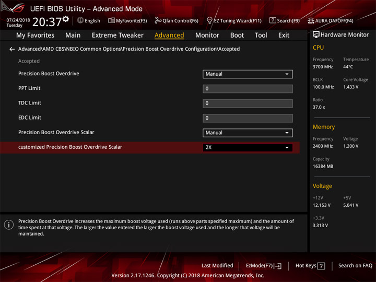Click Core Voltage value 1.433 V
This screenshot has width=376, height=282.
point(350,87)
